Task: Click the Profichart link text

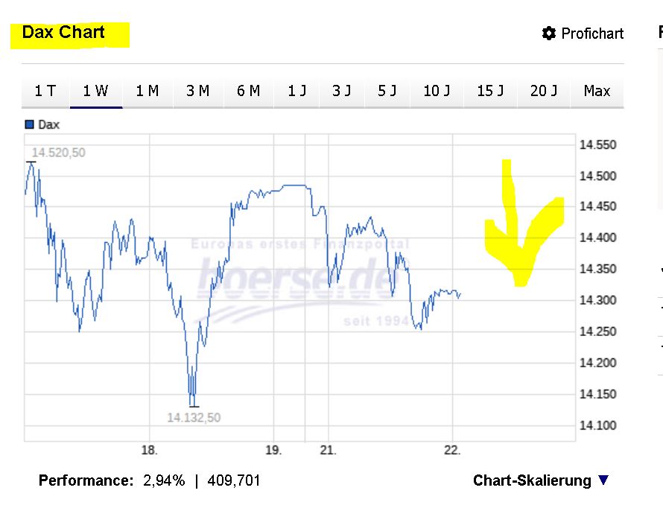Action: click(x=592, y=34)
